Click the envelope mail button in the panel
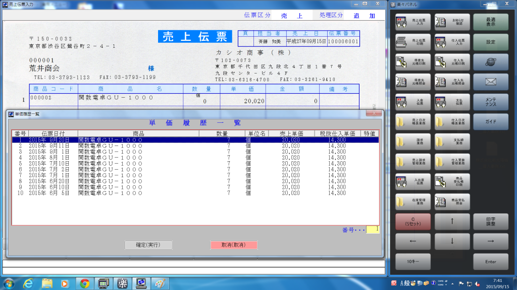 [x=491, y=82]
